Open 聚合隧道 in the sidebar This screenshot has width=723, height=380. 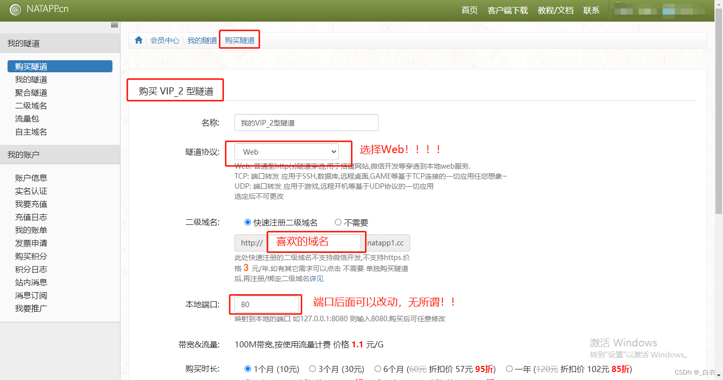pos(31,92)
